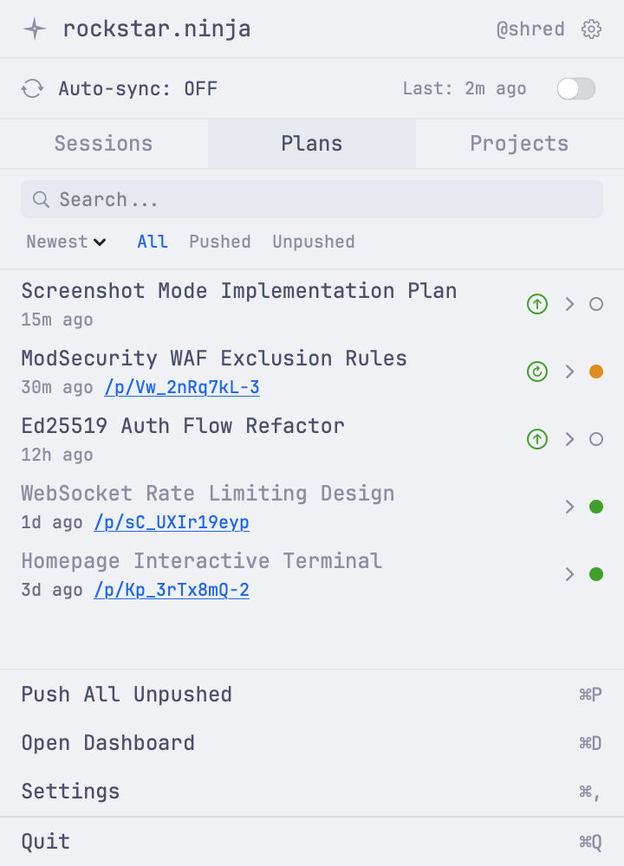Select the Unpushed filter
Image resolution: width=624 pixels, height=866 pixels.
tap(313, 242)
